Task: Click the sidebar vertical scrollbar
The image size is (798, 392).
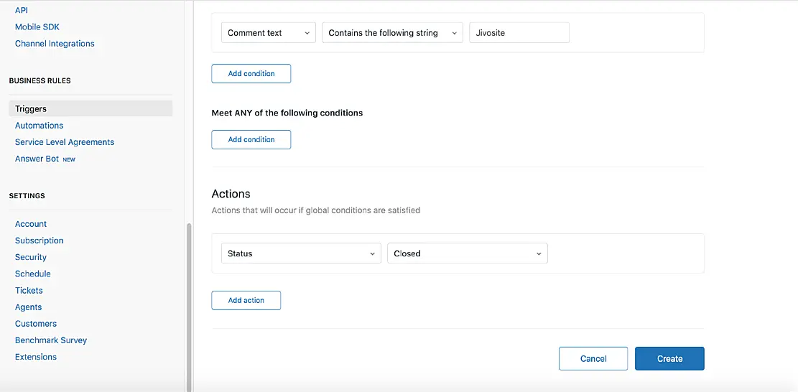Action: coord(189,302)
